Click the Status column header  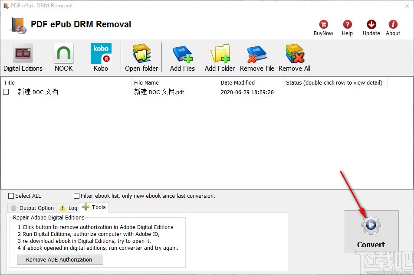(335, 82)
